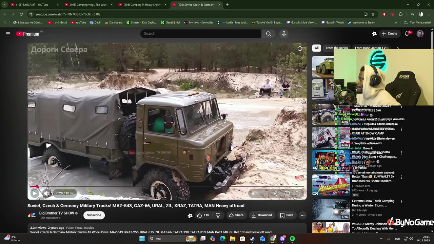Viewport: 434px width, 244px height.
Task: Open the taskbar weather widget
Action: (12, 239)
